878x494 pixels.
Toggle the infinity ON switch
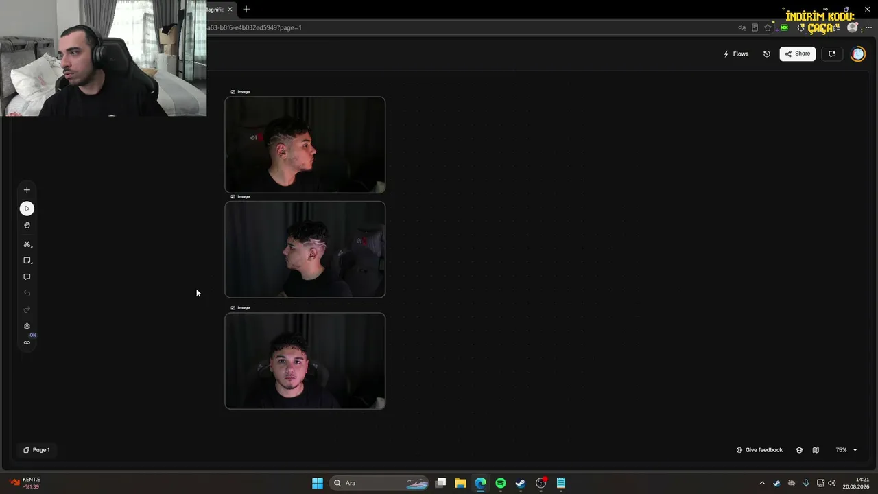point(27,342)
